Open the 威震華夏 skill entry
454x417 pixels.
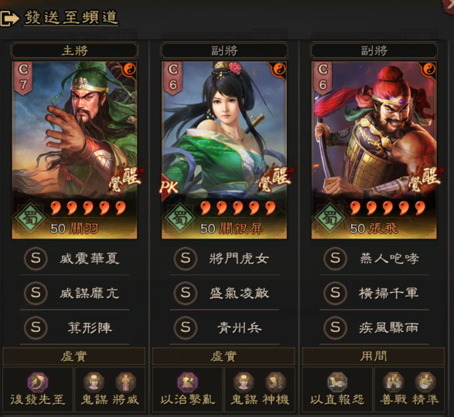74,258
